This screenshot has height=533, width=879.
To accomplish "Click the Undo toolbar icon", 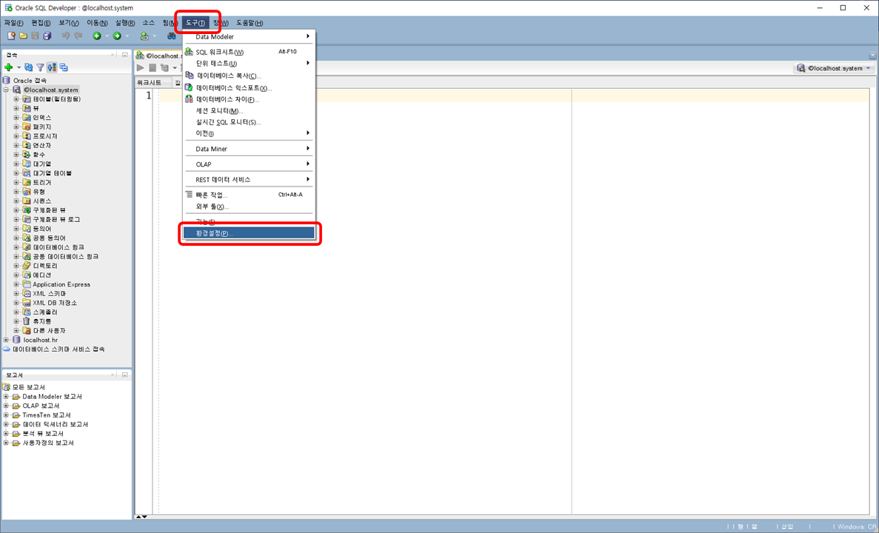I will (x=66, y=36).
